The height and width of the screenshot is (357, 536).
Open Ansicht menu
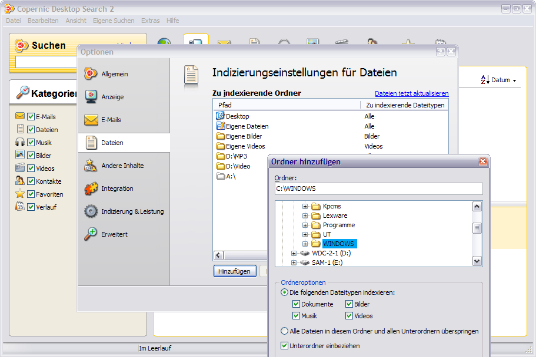[x=76, y=21]
